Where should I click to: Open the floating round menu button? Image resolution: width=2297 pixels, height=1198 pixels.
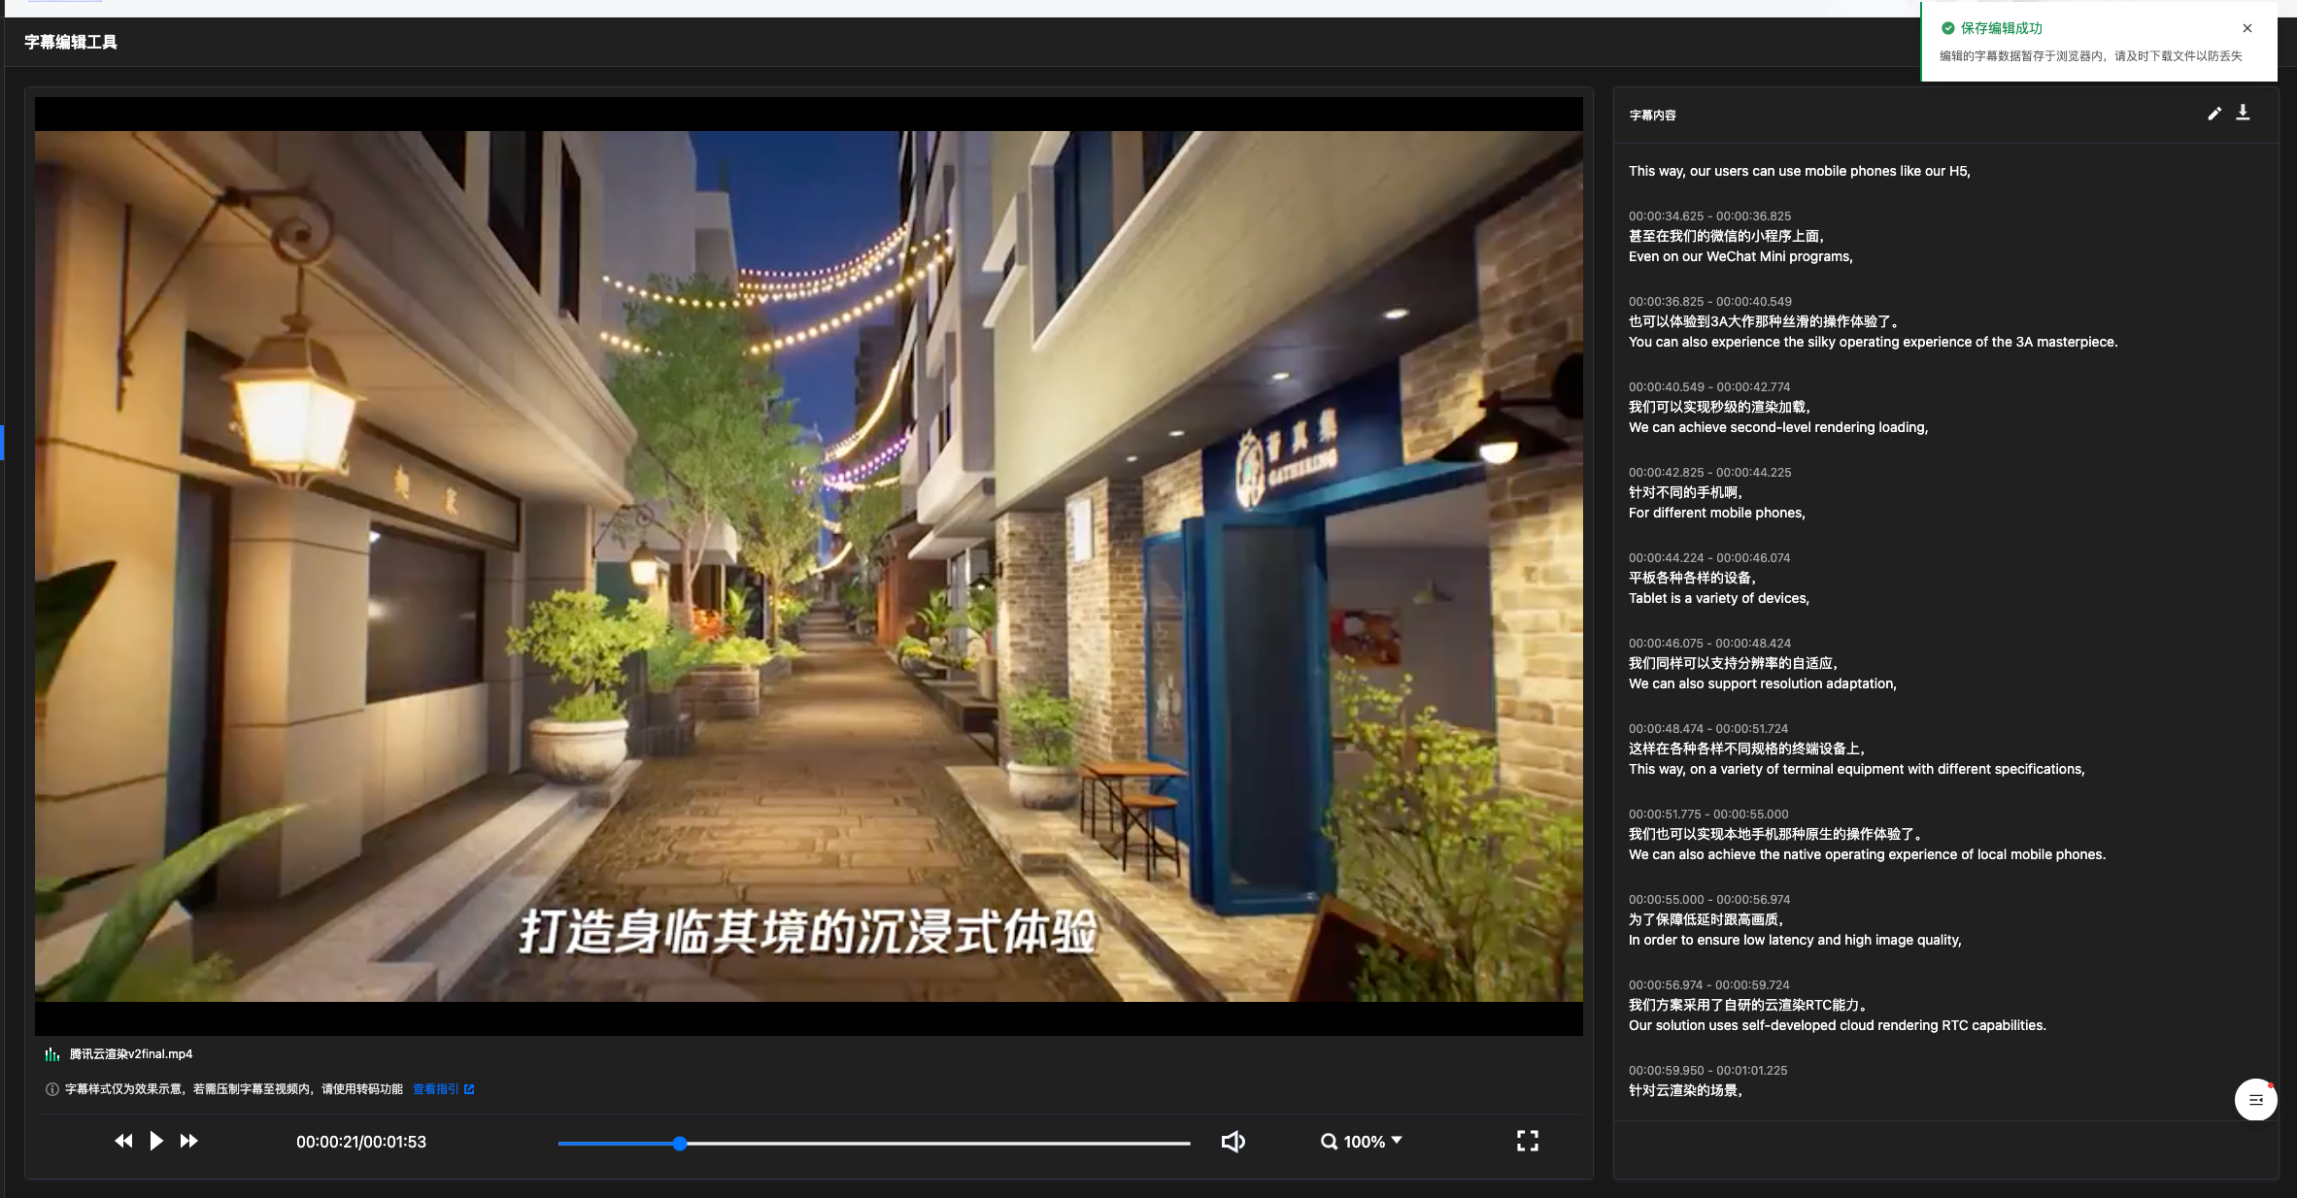(x=2255, y=1100)
